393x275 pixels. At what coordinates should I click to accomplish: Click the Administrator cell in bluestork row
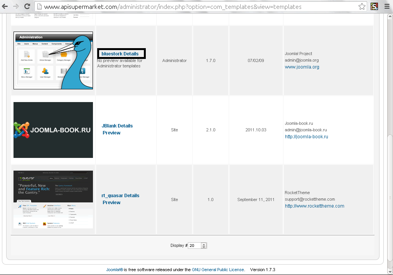pos(174,60)
